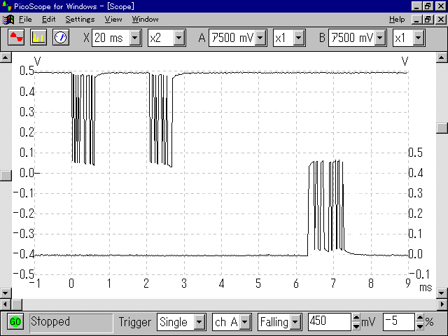Close the PicoScope application window
Screen dimensions: 448x336
(x=441, y=6)
